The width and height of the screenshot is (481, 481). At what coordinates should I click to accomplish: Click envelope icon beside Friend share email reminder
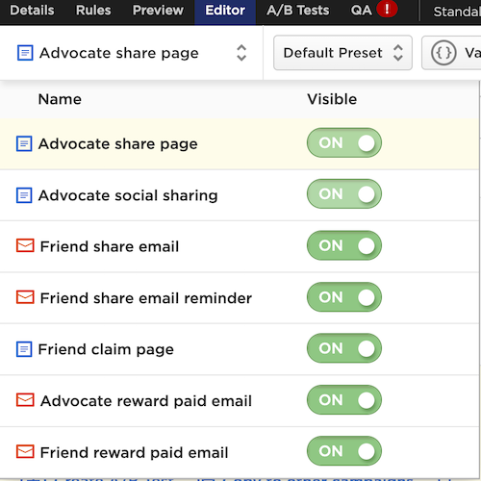(x=25, y=297)
